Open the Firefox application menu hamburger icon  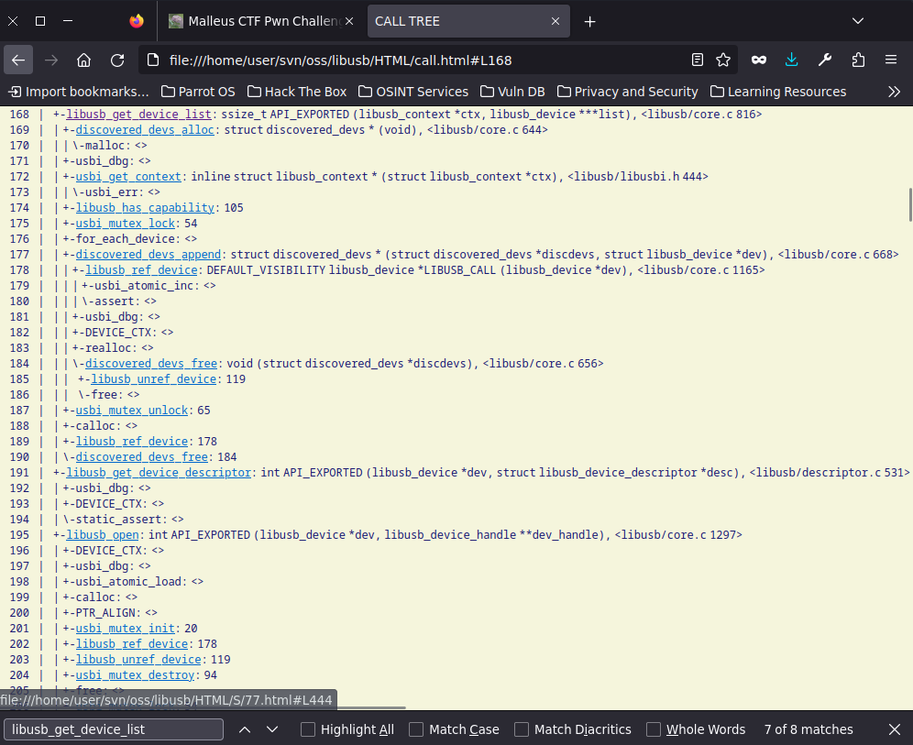[890, 59]
